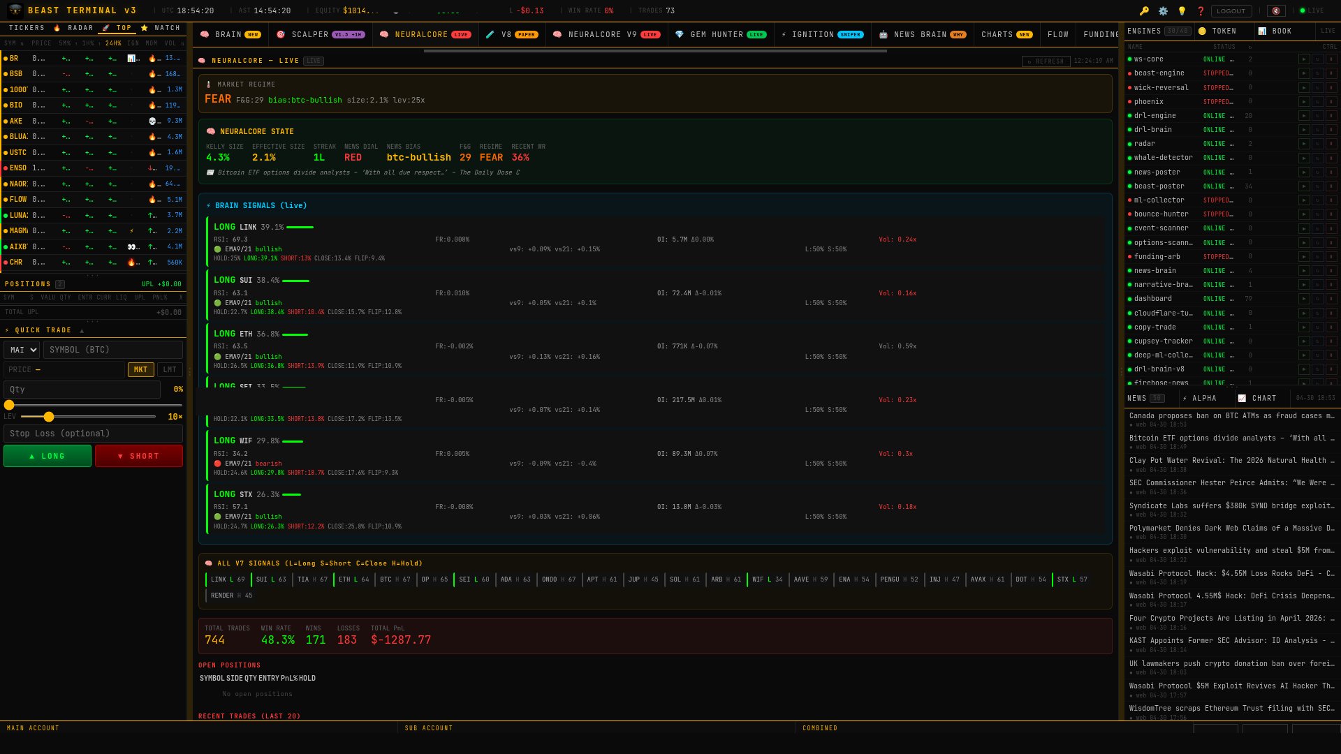This screenshot has width=1341, height=754.
Task: Start the beast-engine with play button
Action: 1303,73
